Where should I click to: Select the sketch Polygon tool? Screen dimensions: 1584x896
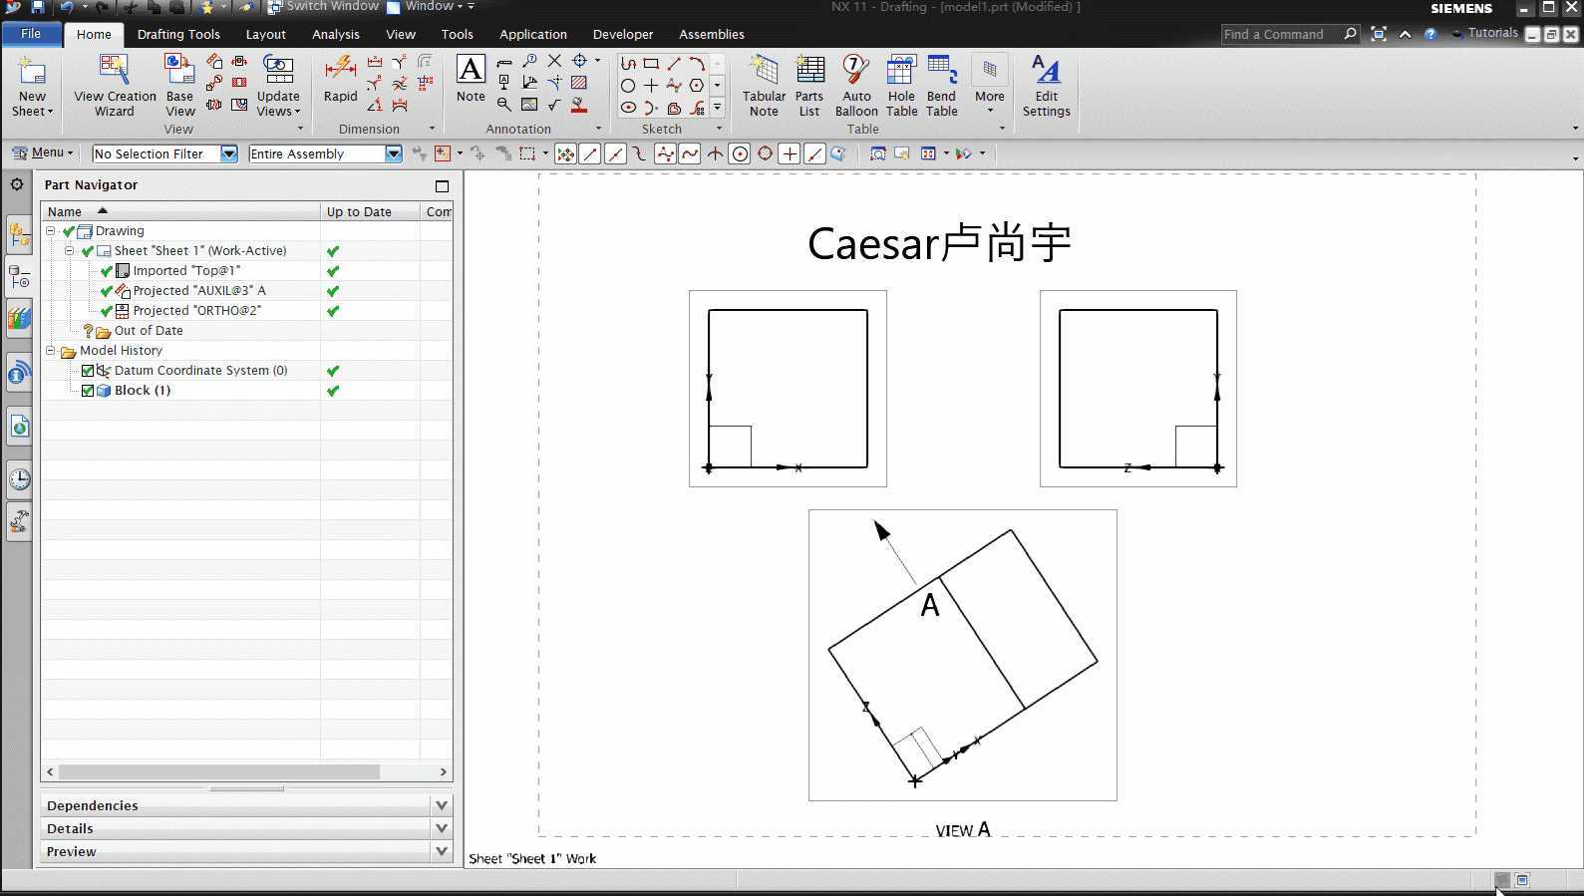click(697, 86)
